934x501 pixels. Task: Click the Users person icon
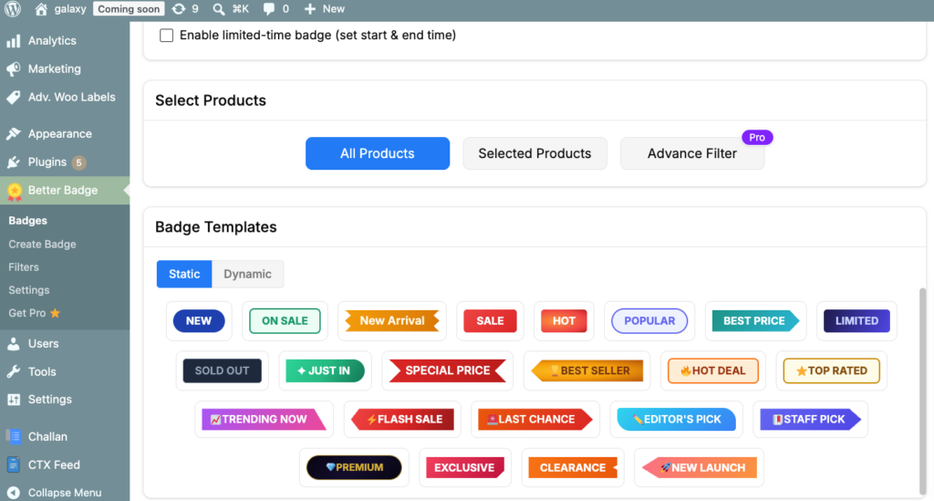(14, 344)
